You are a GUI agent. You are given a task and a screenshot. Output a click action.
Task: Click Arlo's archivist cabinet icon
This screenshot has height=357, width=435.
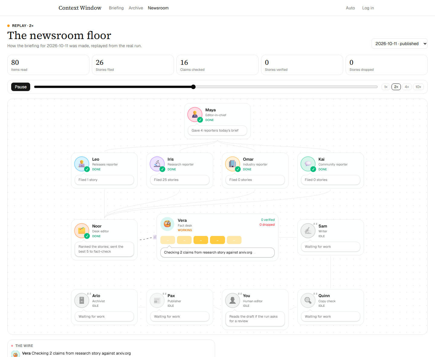click(x=82, y=300)
